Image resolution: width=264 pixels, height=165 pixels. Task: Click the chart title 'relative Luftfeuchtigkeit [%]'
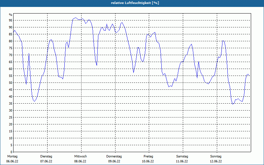tap(135, 3)
